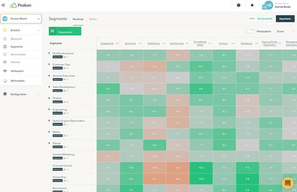Viewport: 297px width, 192px height.
Task: Expand the Media row
Action: [x=49, y=132]
